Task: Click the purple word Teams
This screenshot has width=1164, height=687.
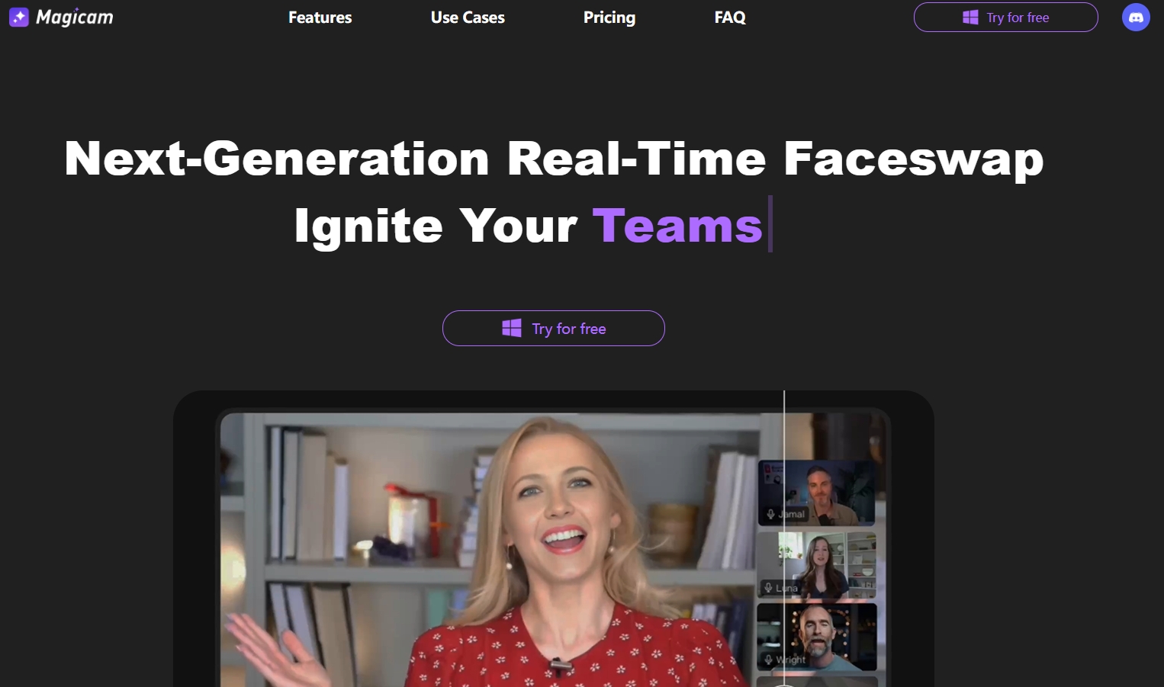Action: pos(677,225)
